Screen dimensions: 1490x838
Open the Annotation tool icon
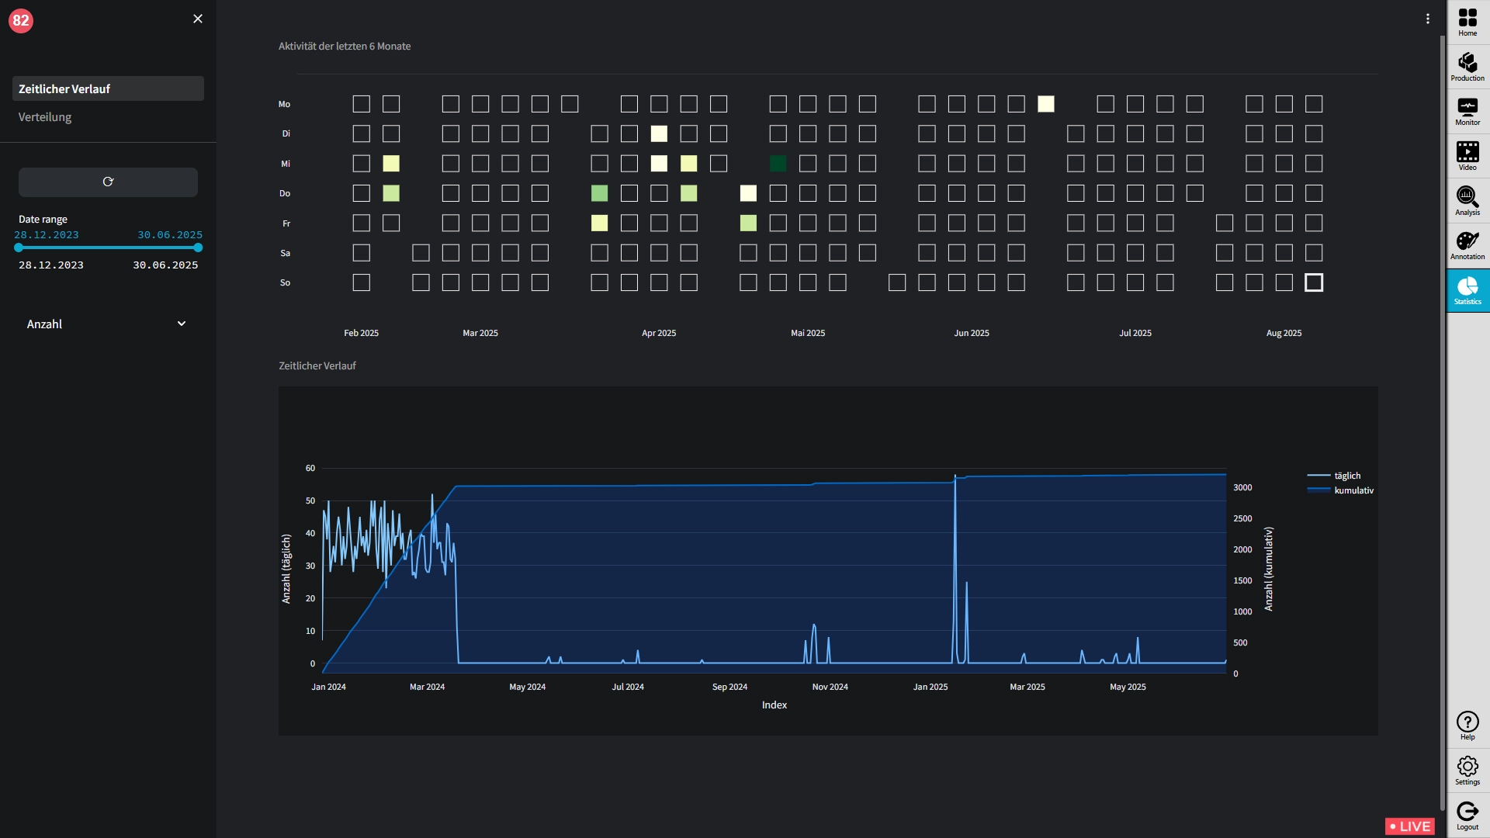1467,244
